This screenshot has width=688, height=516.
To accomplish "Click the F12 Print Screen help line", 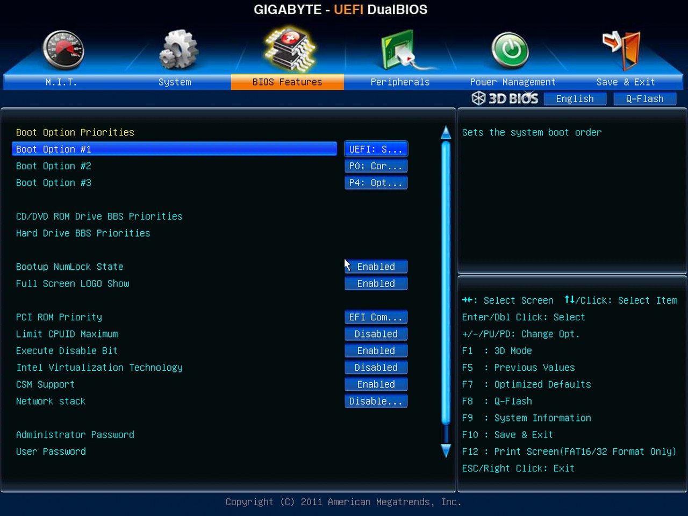I will (569, 451).
